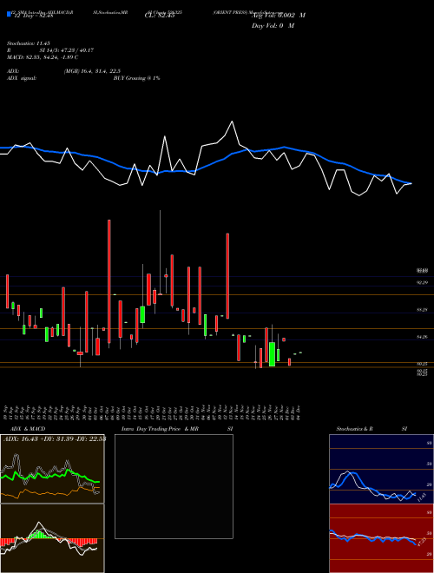The width and height of the screenshot is (434, 573).
Task: Click the 'MACD: 82.33, 84.24, -1.89 C' line
Action: [43, 57]
